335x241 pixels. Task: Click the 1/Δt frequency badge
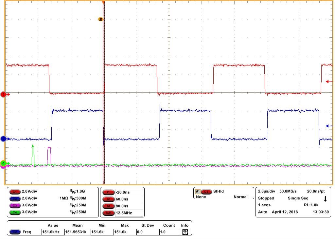tap(108, 213)
